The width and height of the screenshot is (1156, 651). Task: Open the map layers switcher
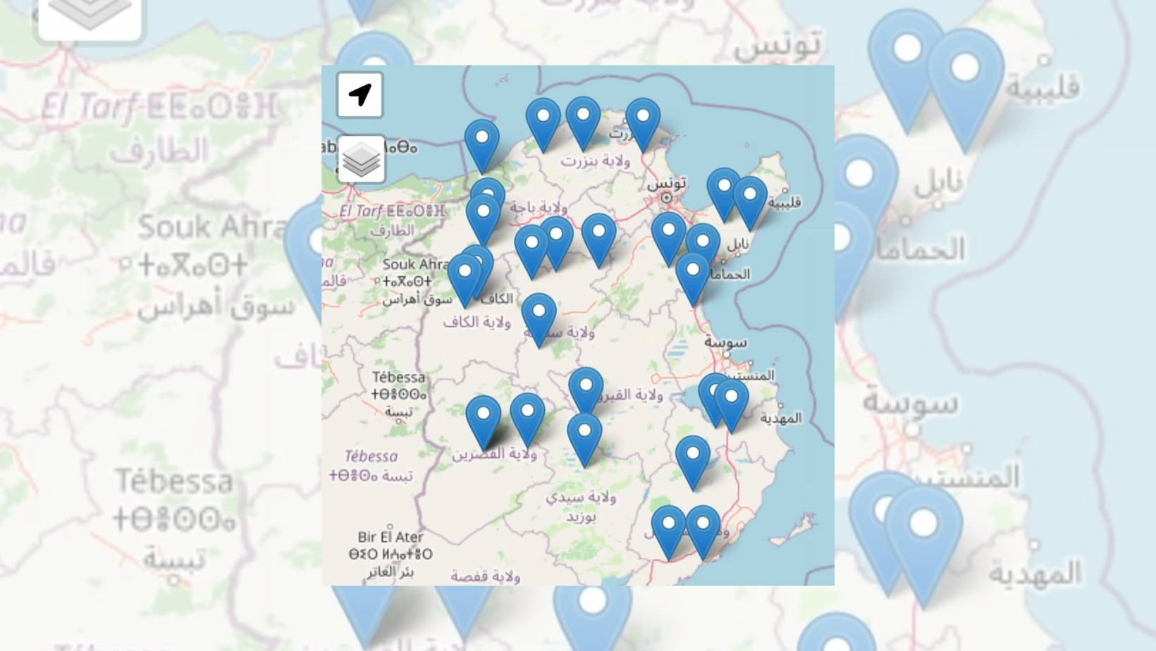pyautogui.click(x=361, y=159)
